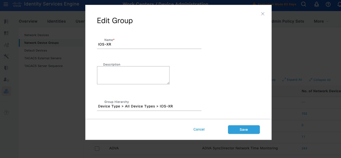Open the rocket launch icon in header

coord(317,4)
